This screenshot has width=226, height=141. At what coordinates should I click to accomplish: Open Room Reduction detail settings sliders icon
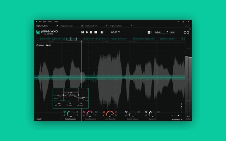(x=96, y=112)
